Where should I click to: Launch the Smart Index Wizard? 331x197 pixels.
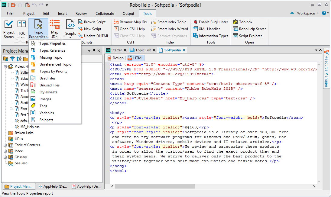point(170,29)
